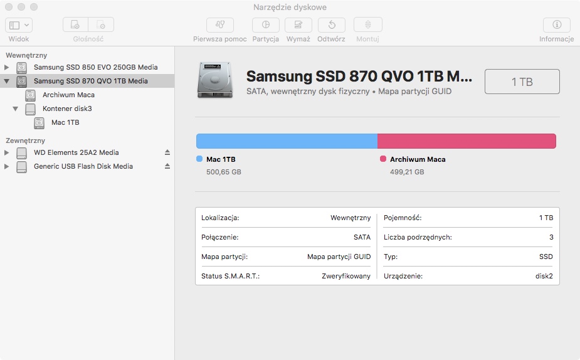The height and width of the screenshot is (360, 580).
Task: Click the Montuj mount icon
Action: click(367, 25)
